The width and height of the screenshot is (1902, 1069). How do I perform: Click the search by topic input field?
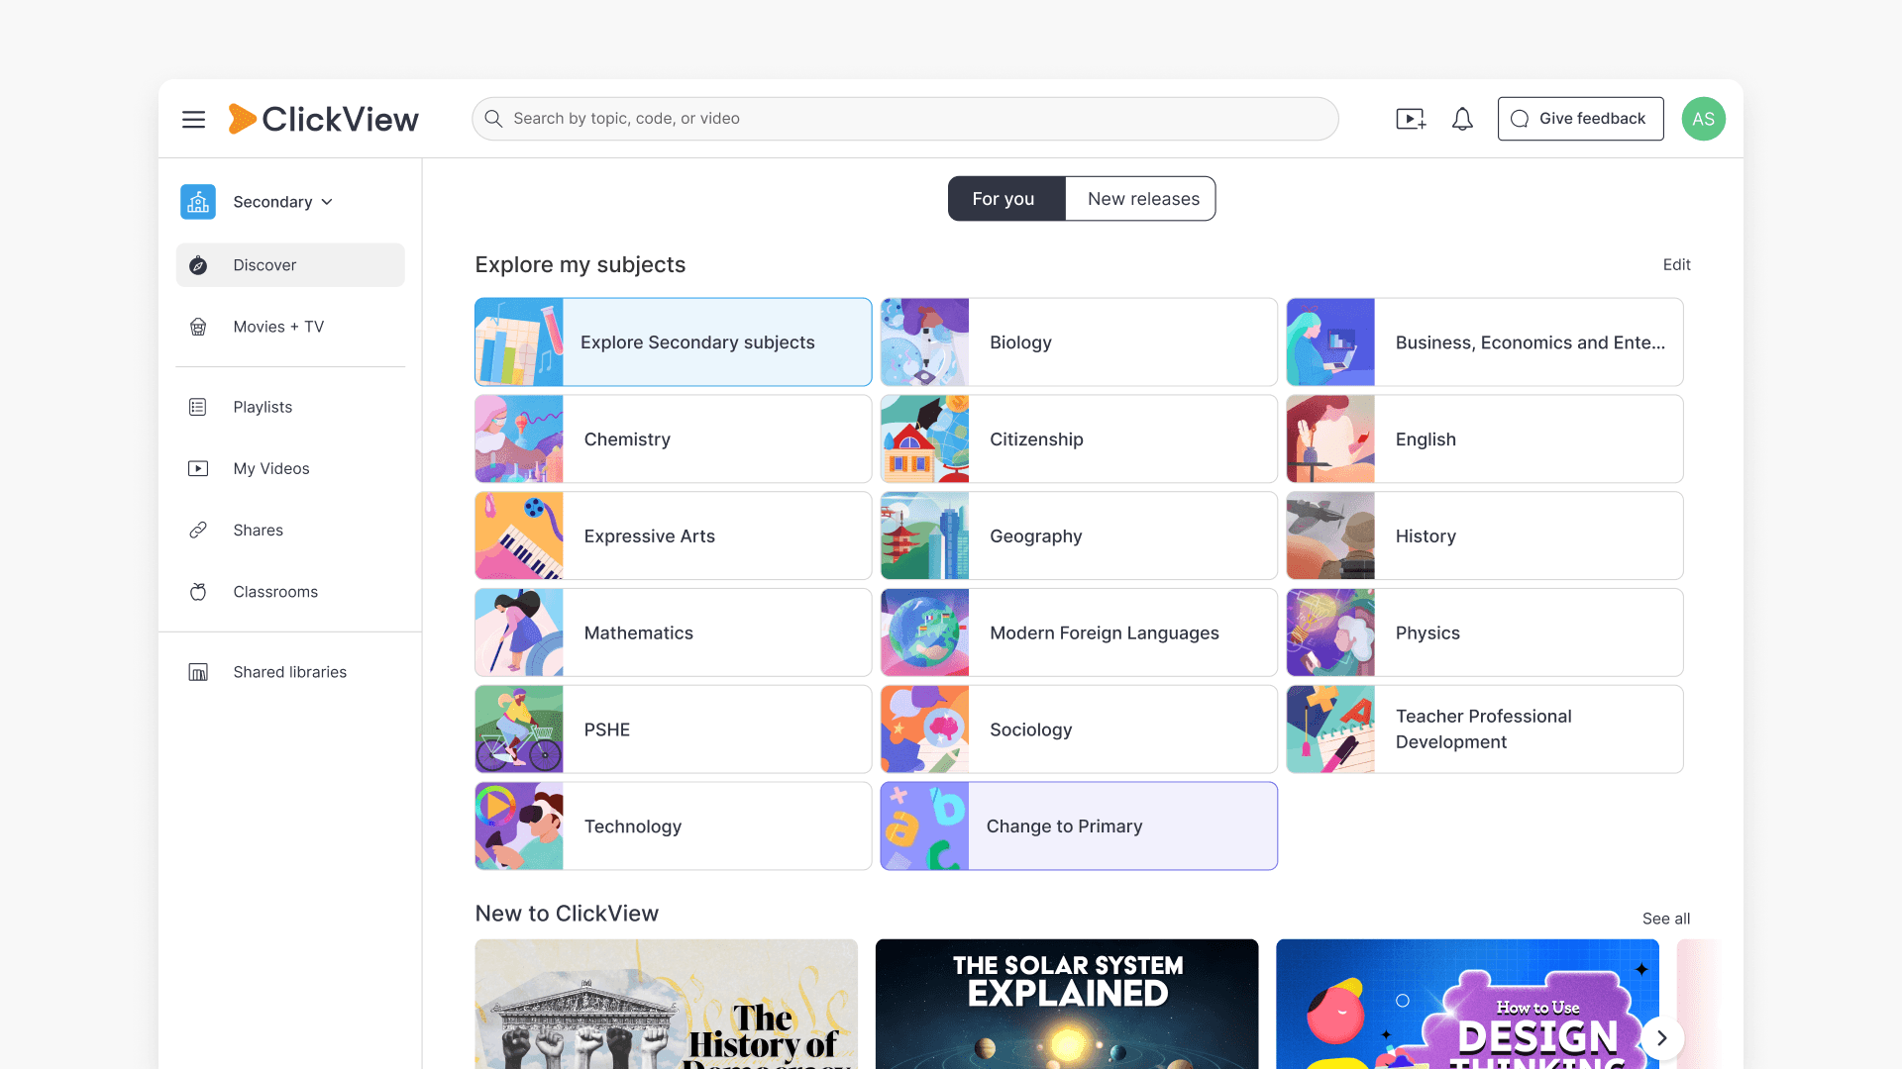(x=905, y=119)
